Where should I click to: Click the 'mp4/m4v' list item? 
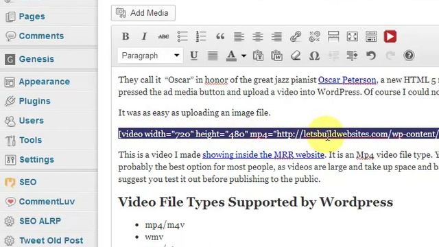165,225
